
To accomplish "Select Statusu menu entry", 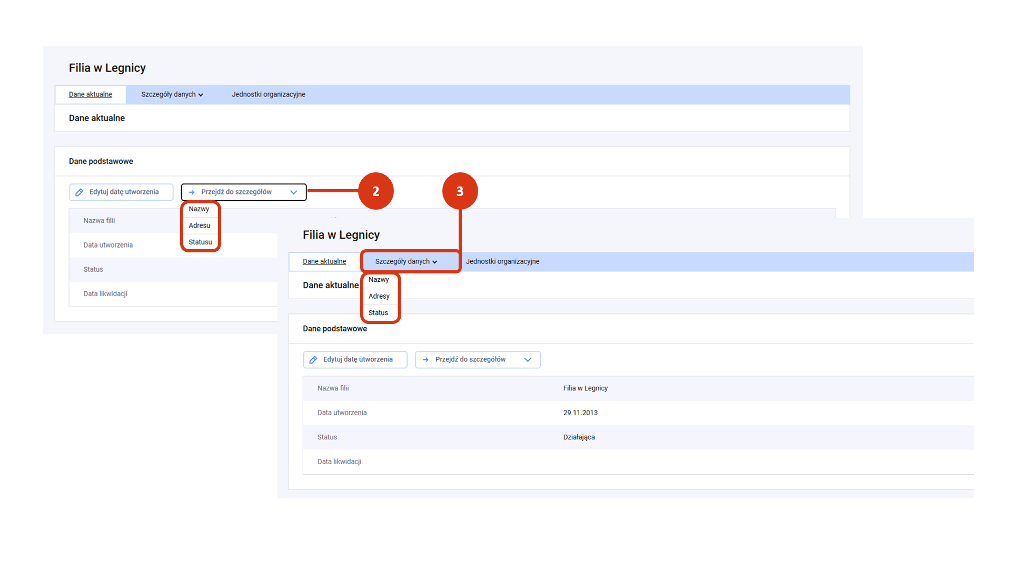I will coord(200,242).
